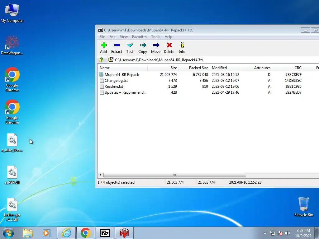Open the taskbar clock showing 3:28 PM
Viewport: 319px width, 239px height.
coord(303,233)
